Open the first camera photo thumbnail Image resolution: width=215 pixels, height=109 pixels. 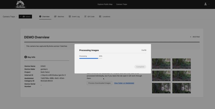[161, 63]
